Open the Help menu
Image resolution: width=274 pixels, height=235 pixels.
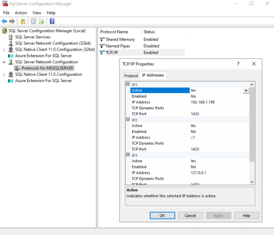(x=51, y=13)
